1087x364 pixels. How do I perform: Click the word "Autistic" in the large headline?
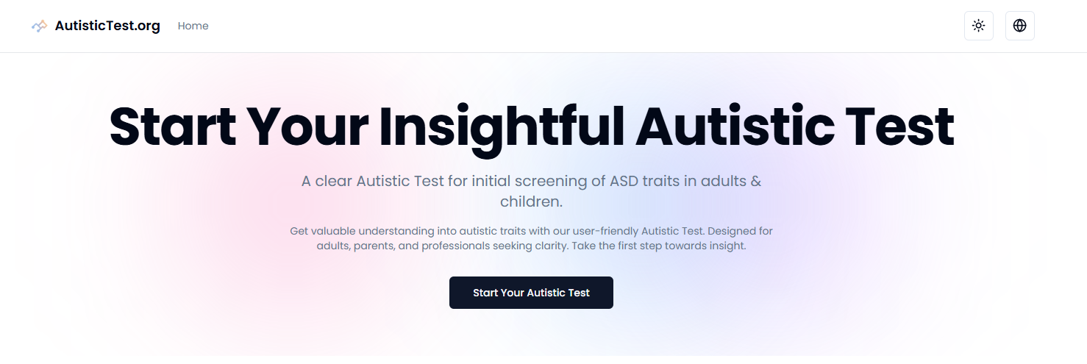click(x=735, y=126)
